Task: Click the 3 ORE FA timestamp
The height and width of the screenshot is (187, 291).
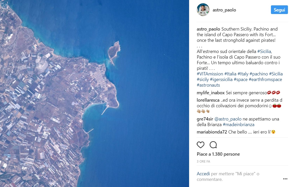Action: [203, 162]
